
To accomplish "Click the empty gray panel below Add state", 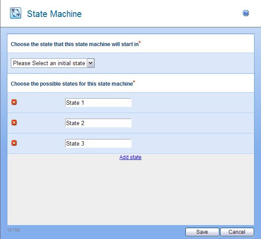I will (130, 191).
